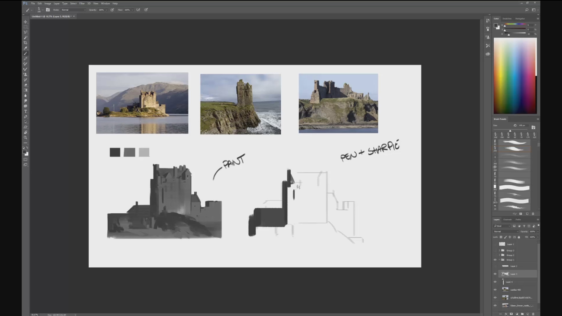Viewport: 562px width, 316px height.
Task: Open the layer Kind filter dropdown
Action: 502,226
